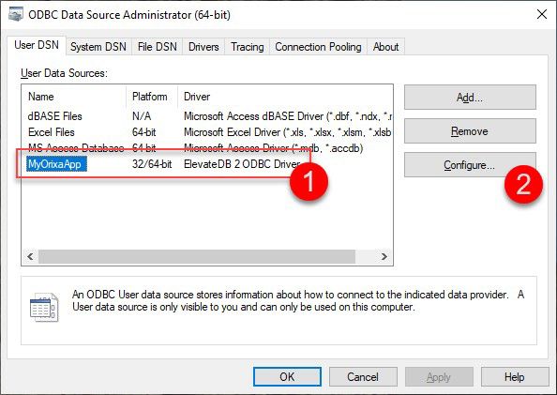The width and height of the screenshot is (557, 395).
Task: Open the File DSN tab
Action: [x=157, y=47]
